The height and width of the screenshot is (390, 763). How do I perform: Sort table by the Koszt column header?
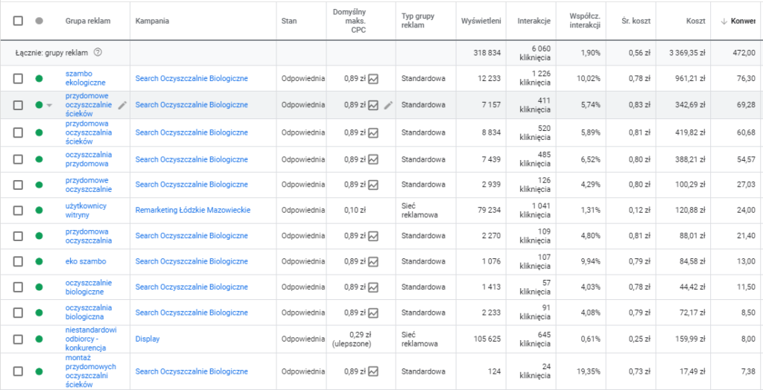point(695,21)
